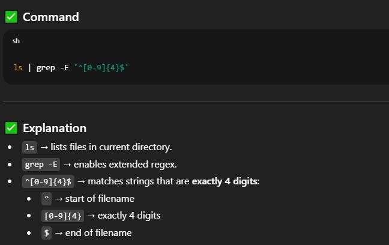Click the Explanation heading text
The height and width of the screenshot is (245, 389).
pyautogui.click(x=54, y=128)
